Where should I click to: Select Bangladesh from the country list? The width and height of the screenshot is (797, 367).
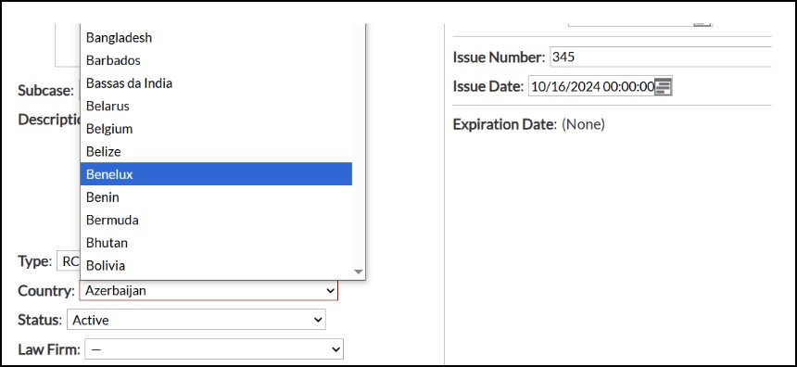click(216, 38)
